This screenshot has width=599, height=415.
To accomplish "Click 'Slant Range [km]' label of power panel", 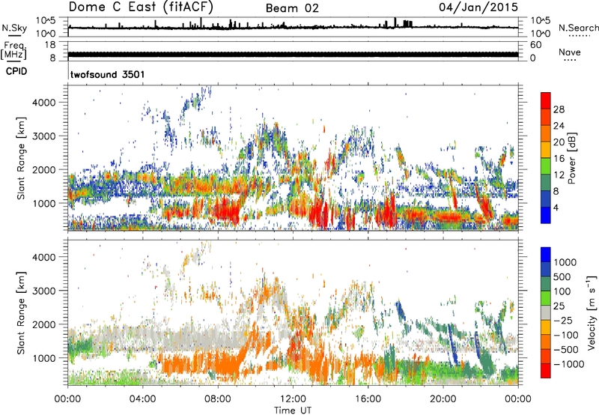I will coord(21,158).
